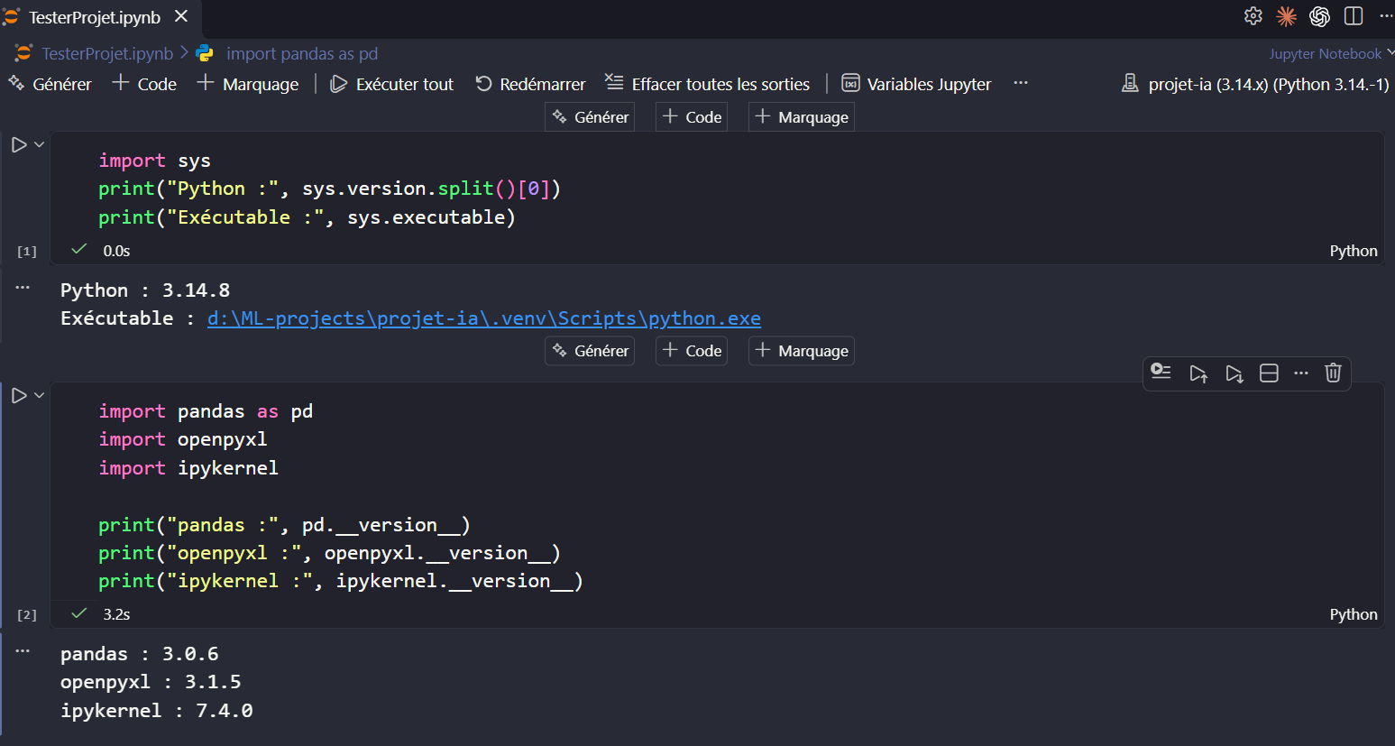Viewport: 1395px width, 746px height.
Task: Change the Python language mode of the sys cell
Action: [1354, 251]
